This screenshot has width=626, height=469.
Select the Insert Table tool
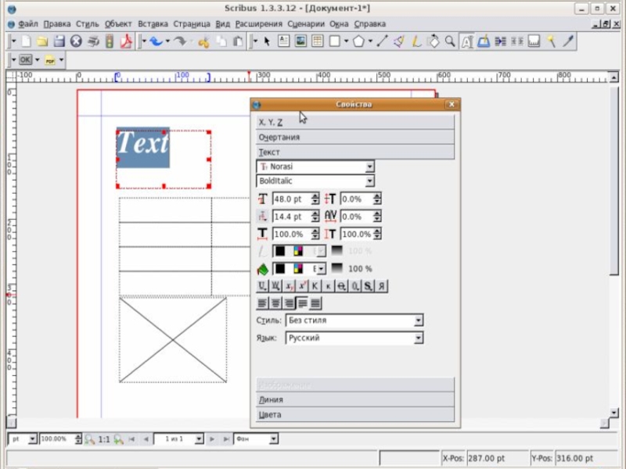pos(318,41)
